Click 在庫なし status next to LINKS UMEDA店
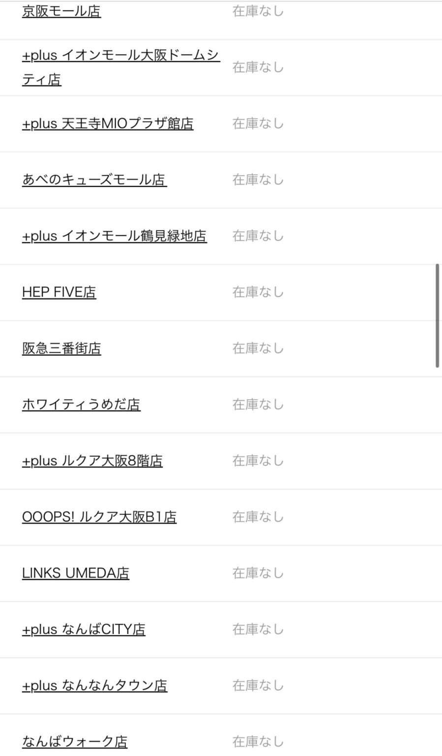This screenshot has height=756, width=442. tap(258, 573)
